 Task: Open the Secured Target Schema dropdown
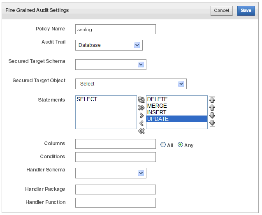111,65
